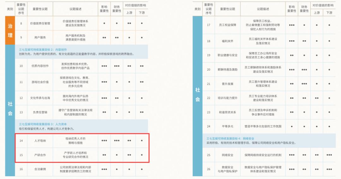Screen dimensions: 341x179
Task: Click the 产研合作 topic cell
Action: (40, 155)
